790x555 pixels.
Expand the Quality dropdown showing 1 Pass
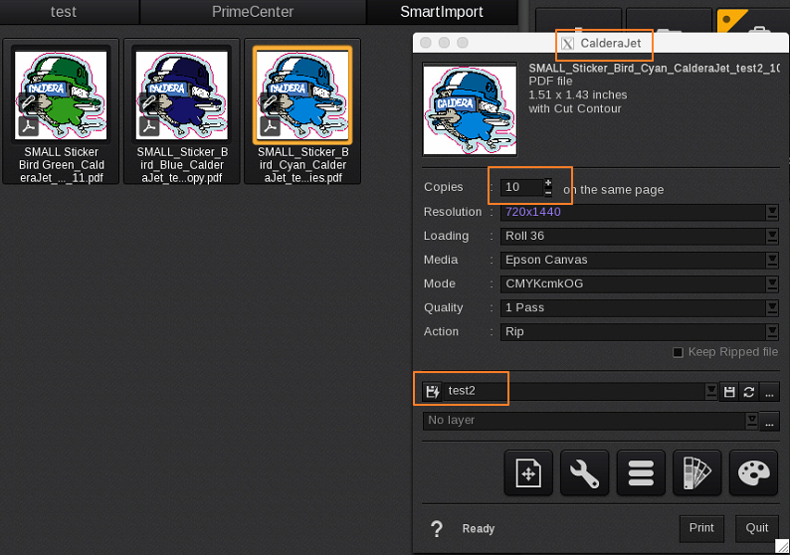(x=771, y=307)
